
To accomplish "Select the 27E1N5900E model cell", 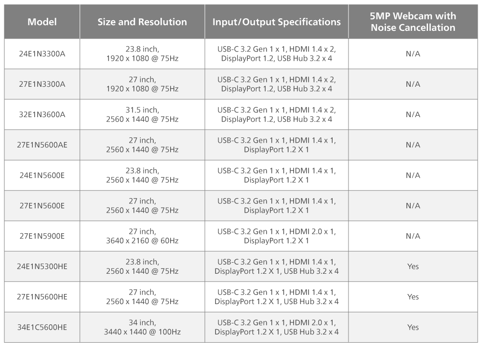I will [x=42, y=236].
